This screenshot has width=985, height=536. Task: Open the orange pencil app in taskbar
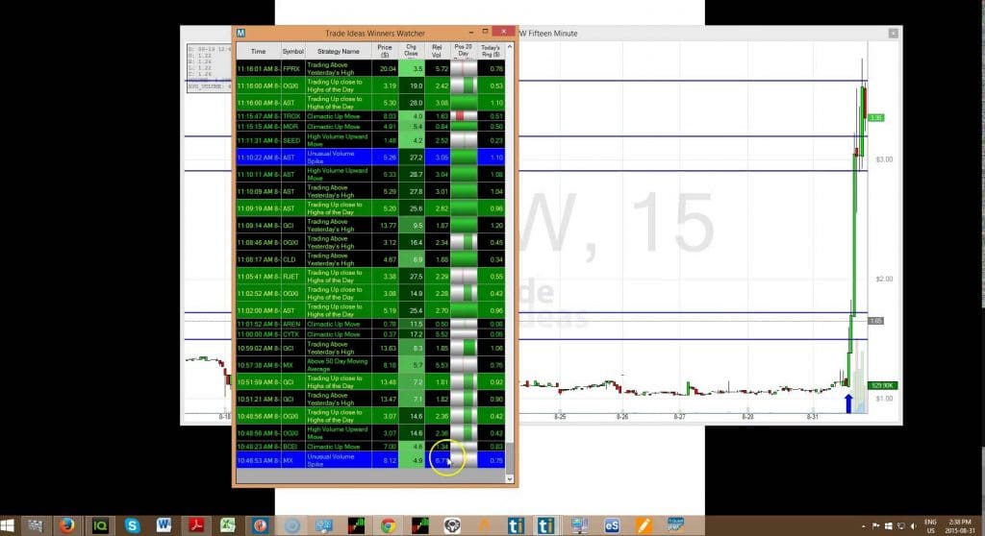pos(644,525)
